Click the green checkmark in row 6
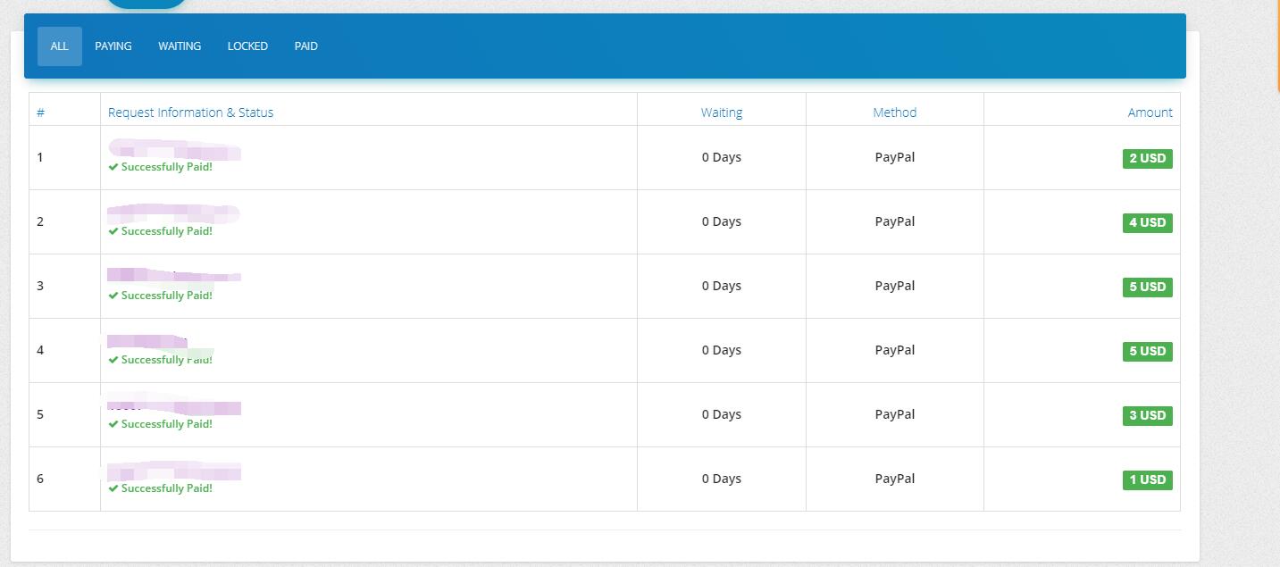The image size is (1280, 567). (x=113, y=488)
